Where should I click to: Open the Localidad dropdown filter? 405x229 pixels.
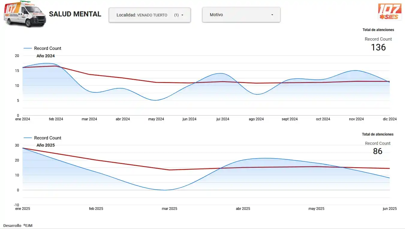coord(149,15)
